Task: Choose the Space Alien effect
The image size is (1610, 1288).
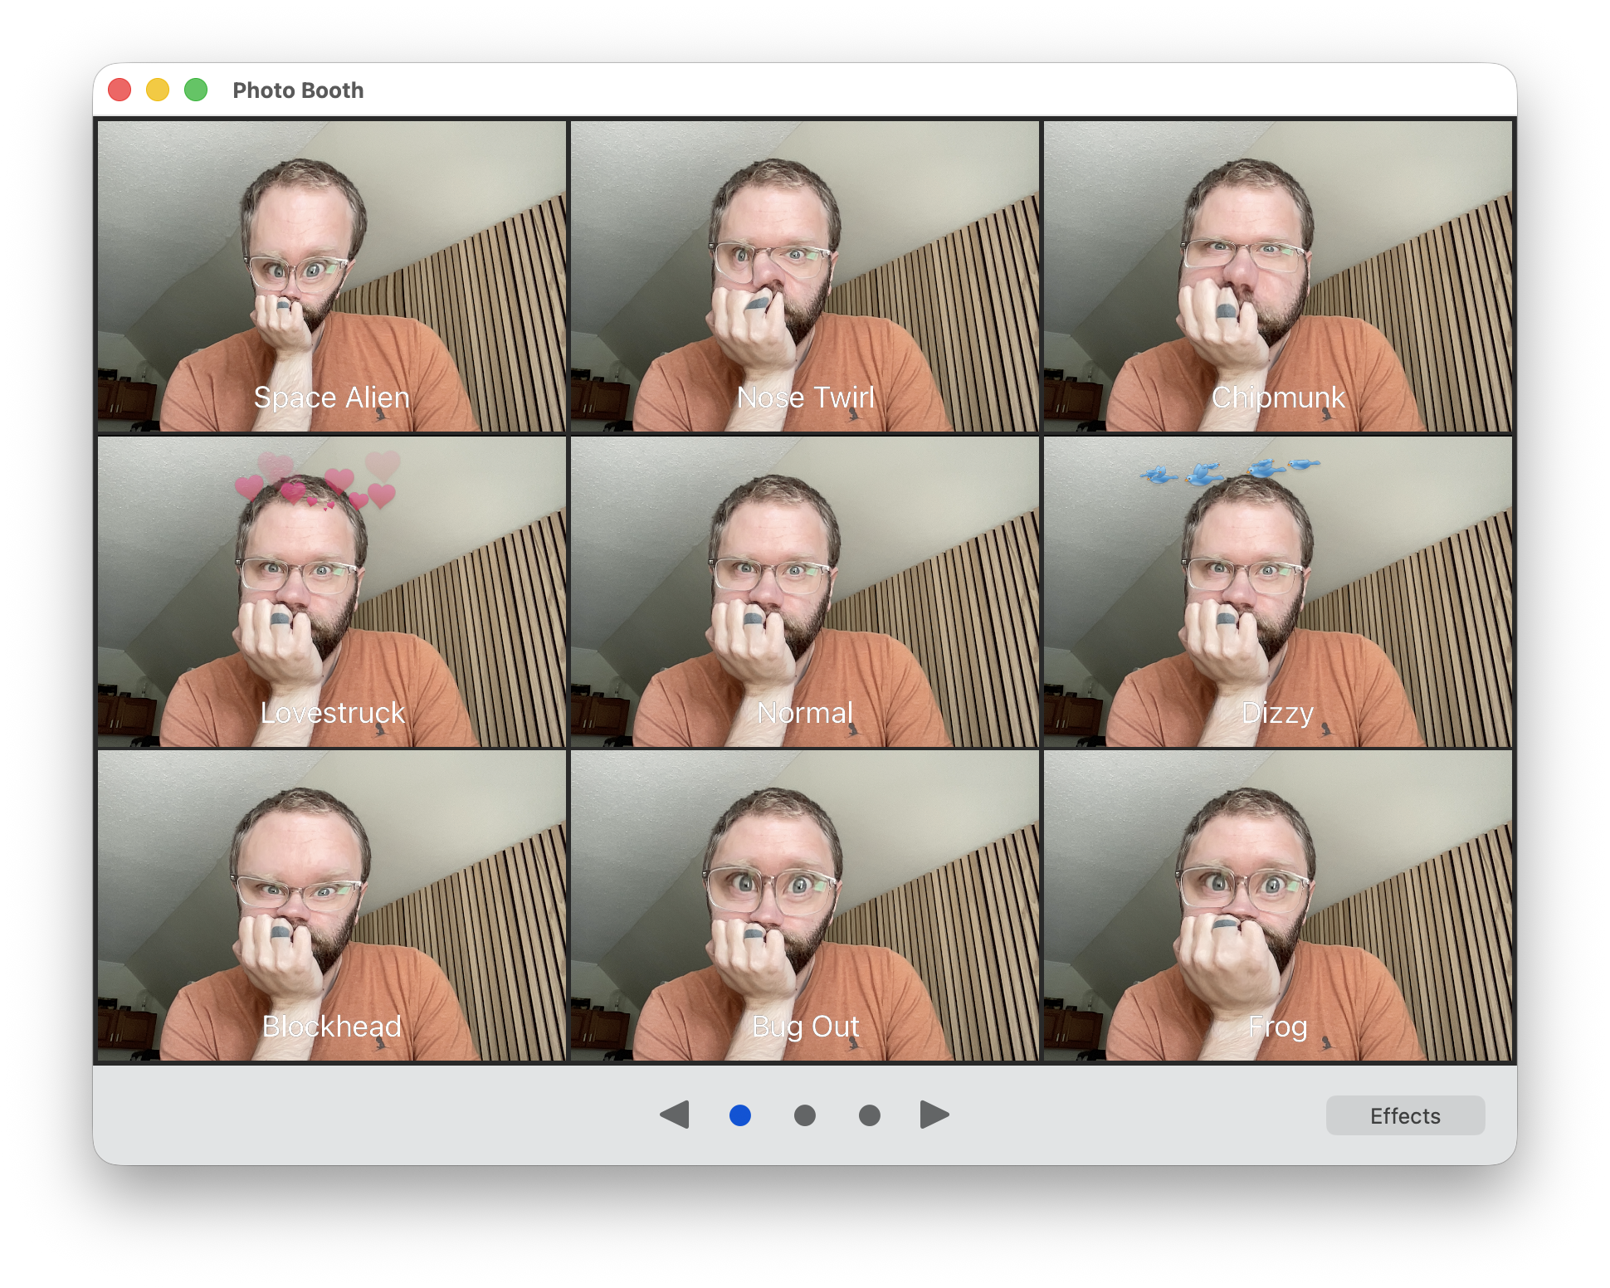Action: 332,276
